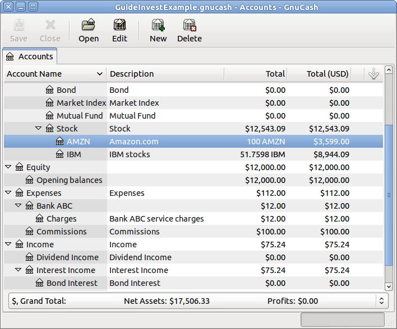Click the New account toolbar icon
397x329 pixels.
158,25
